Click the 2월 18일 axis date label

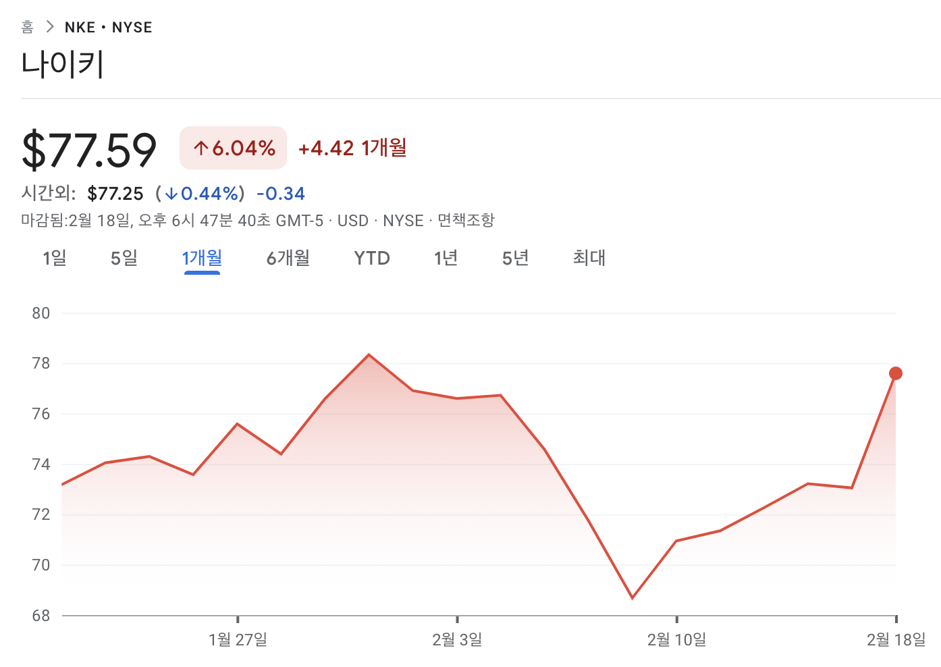896,639
